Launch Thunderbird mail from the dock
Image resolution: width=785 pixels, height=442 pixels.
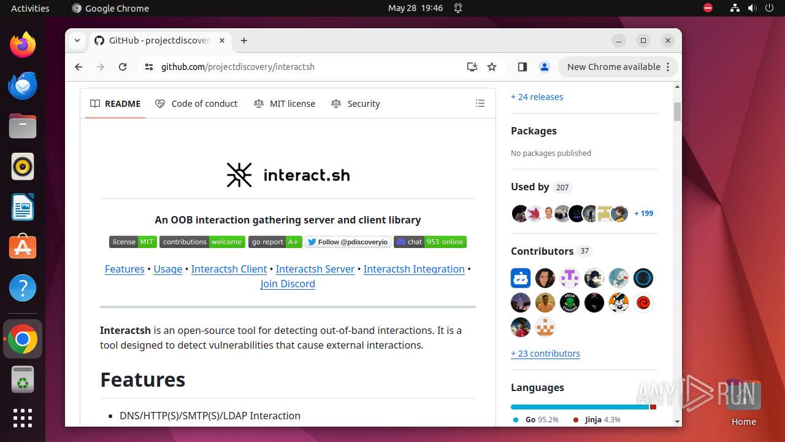point(23,85)
